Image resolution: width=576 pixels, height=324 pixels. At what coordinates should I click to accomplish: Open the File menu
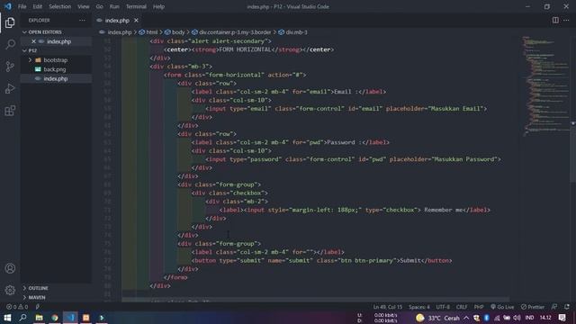pyautogui.click(x=22, y=6)
